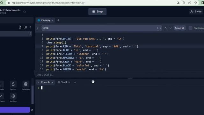Viewport: 204px width, 115px height.
Task: Click the sidebar vertical scrollbar
Action: (33, 95)
